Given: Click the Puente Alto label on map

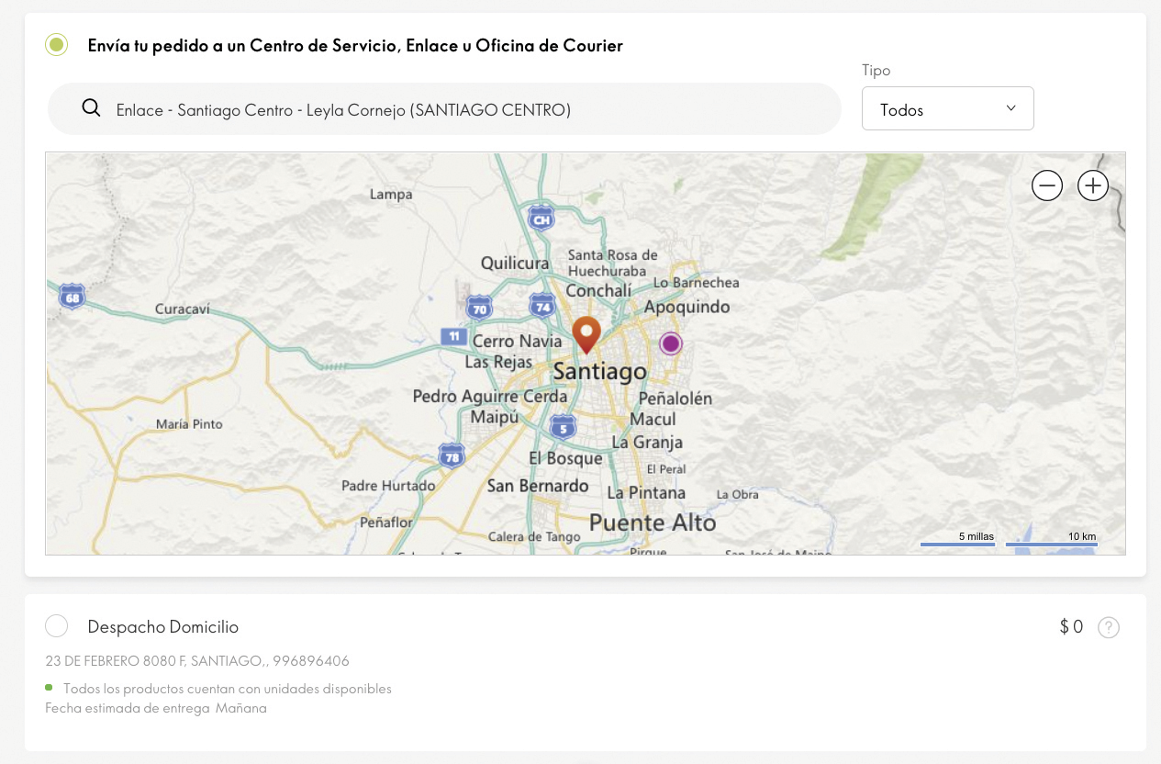Looking at the screenshot, I should (653, 522).
